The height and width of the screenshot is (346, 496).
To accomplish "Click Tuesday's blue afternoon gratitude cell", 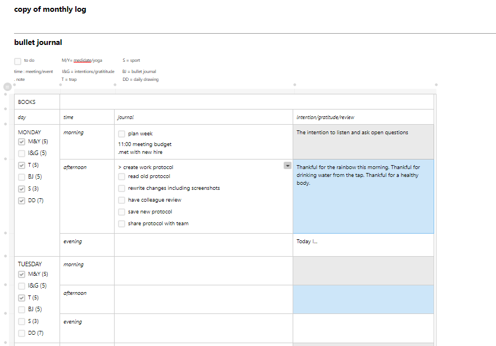I will tap(363, 299).
